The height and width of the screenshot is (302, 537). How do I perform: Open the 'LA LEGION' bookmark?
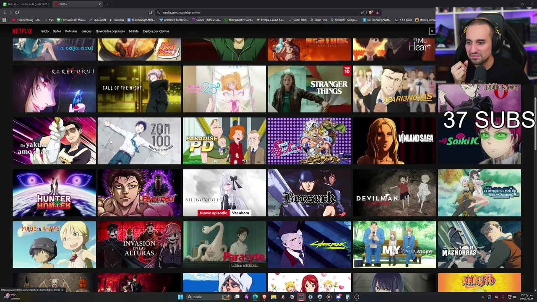click(x=97, y=20)
